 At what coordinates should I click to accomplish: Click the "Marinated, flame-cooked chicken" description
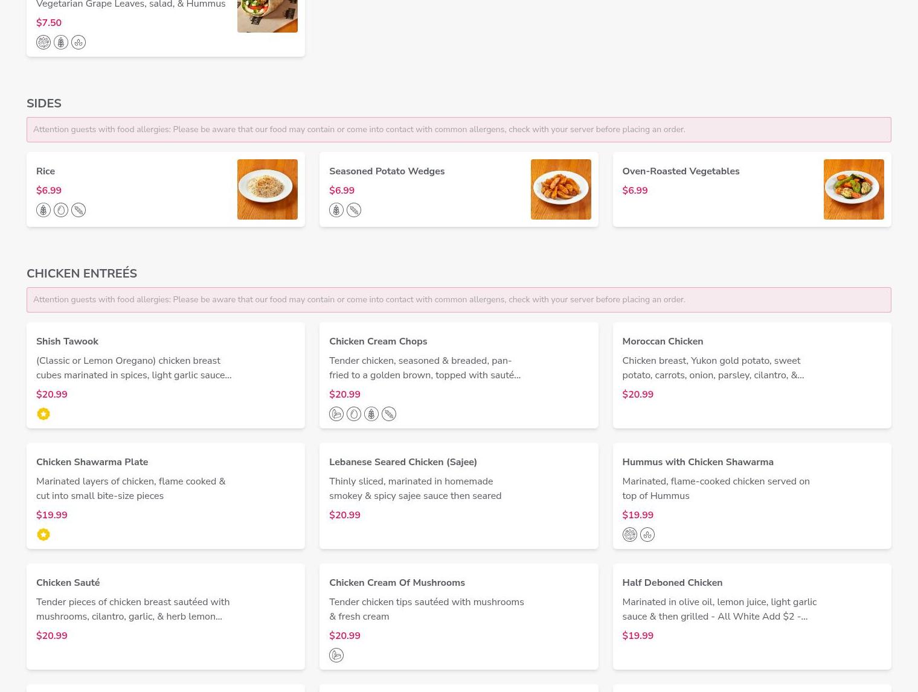[x=716, y=489]
